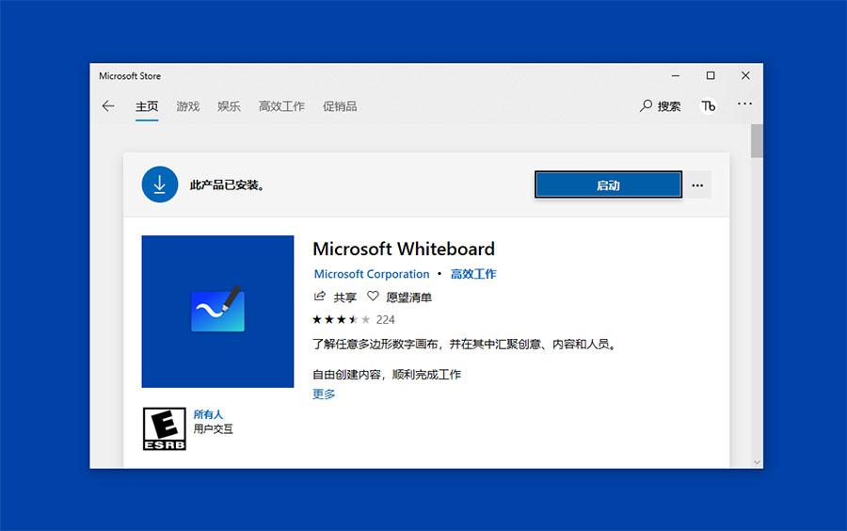This screenshot has width=847, height=531.
Task: Maximize the Microsoft Store window
Action: [711, 75]
